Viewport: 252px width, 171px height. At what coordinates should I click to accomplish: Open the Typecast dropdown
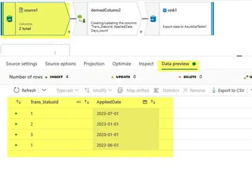tap(68, 90)
